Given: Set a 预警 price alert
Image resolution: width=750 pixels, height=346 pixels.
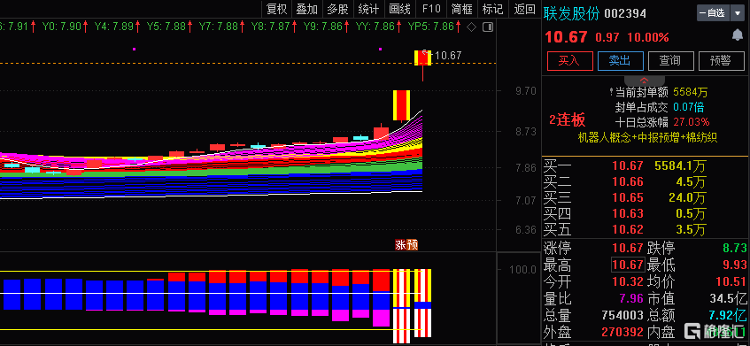Looking at the screenshot, I should click(721, 61).
